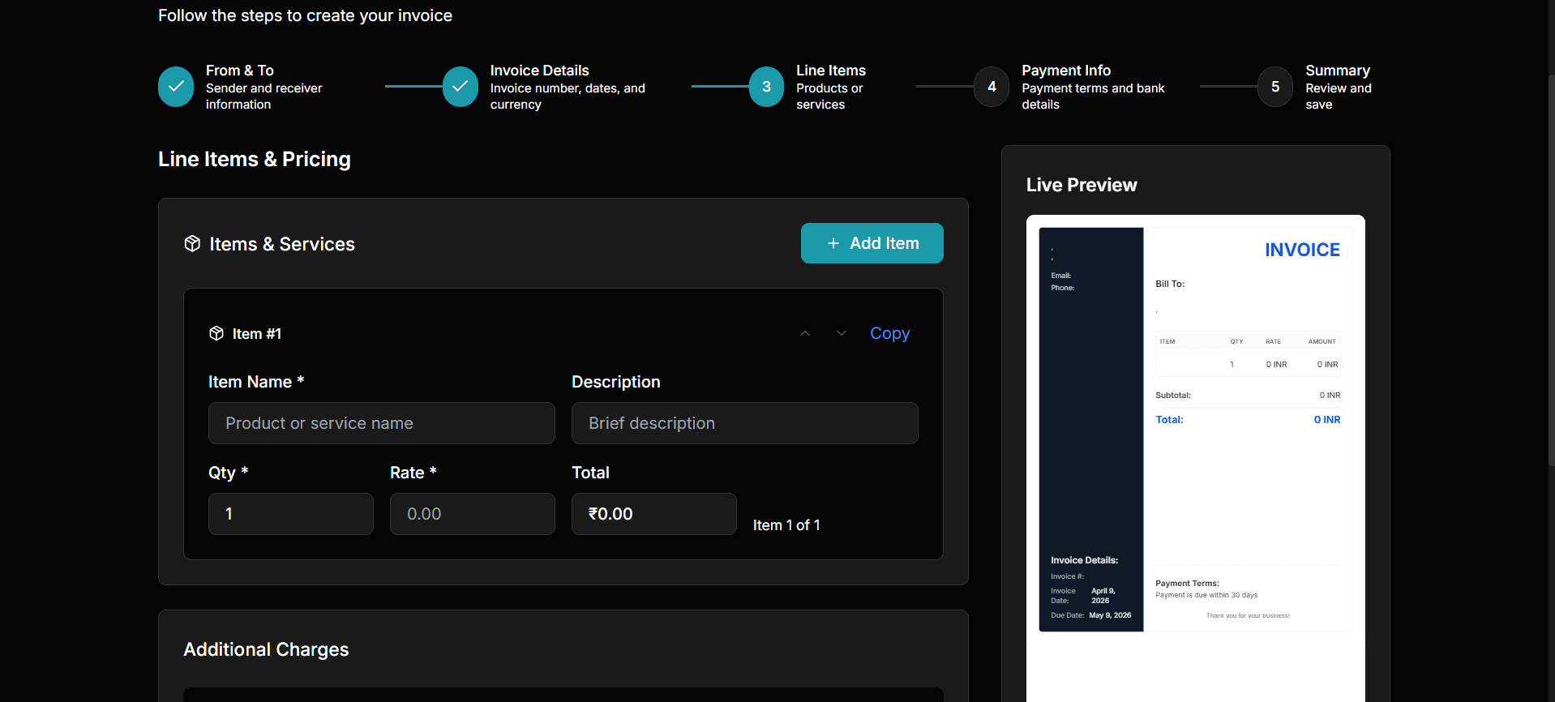
Task: Select step 3 Line Items circle
Action: [766, 87]
